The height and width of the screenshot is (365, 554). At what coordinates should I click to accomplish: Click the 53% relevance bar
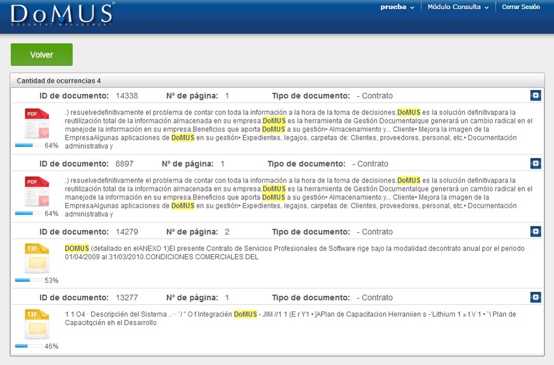click(x=29, y=281)
